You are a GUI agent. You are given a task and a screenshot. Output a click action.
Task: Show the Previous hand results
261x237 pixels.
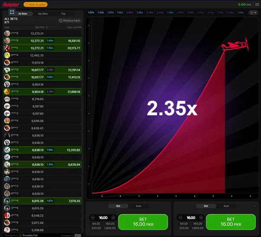(x=70, y=20)
